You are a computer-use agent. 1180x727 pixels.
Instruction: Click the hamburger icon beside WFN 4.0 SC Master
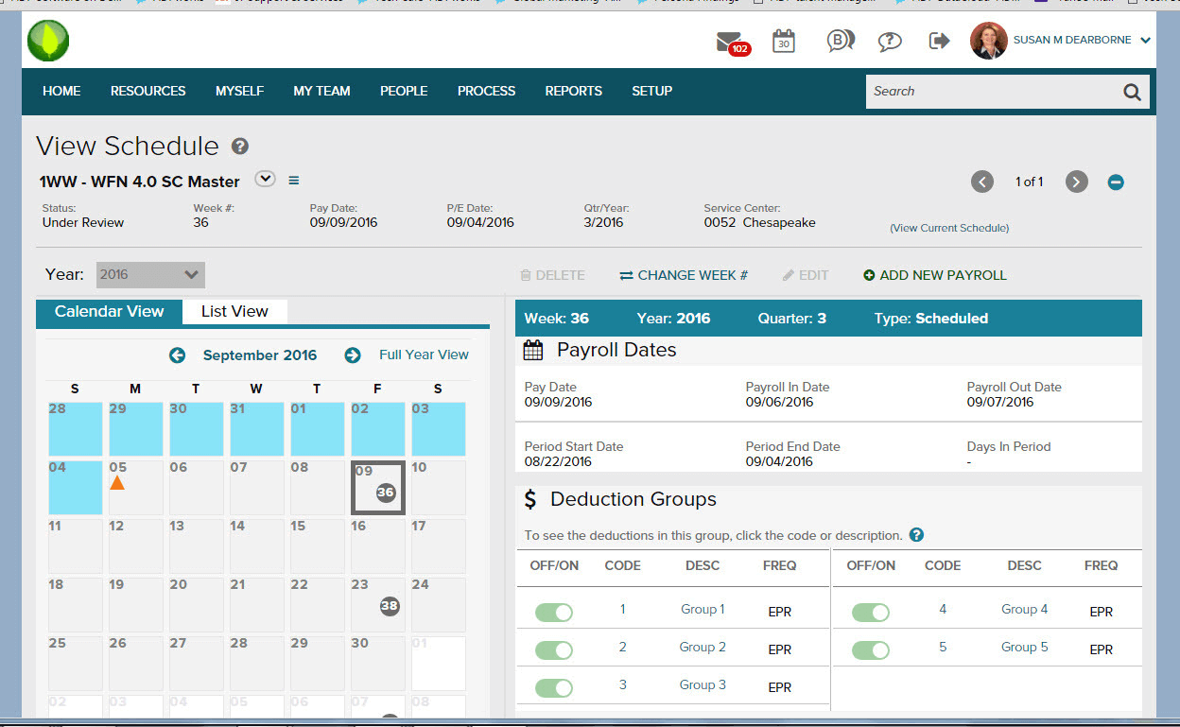[x=293, y=180]
